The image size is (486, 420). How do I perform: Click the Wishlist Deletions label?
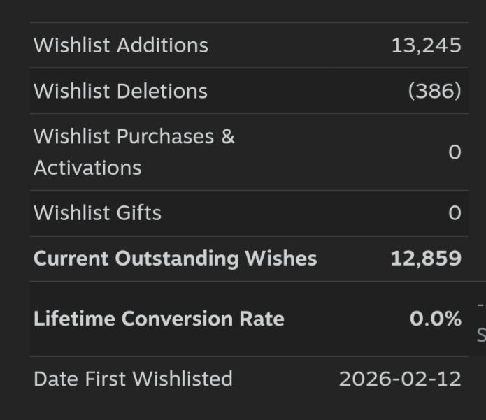120,92
